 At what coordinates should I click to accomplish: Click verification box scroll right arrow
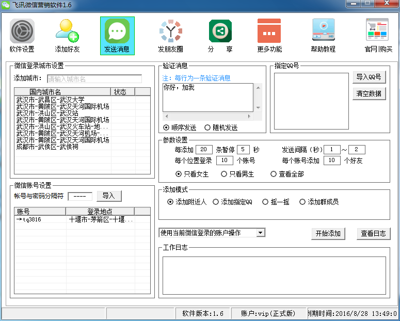pos(249,116)
